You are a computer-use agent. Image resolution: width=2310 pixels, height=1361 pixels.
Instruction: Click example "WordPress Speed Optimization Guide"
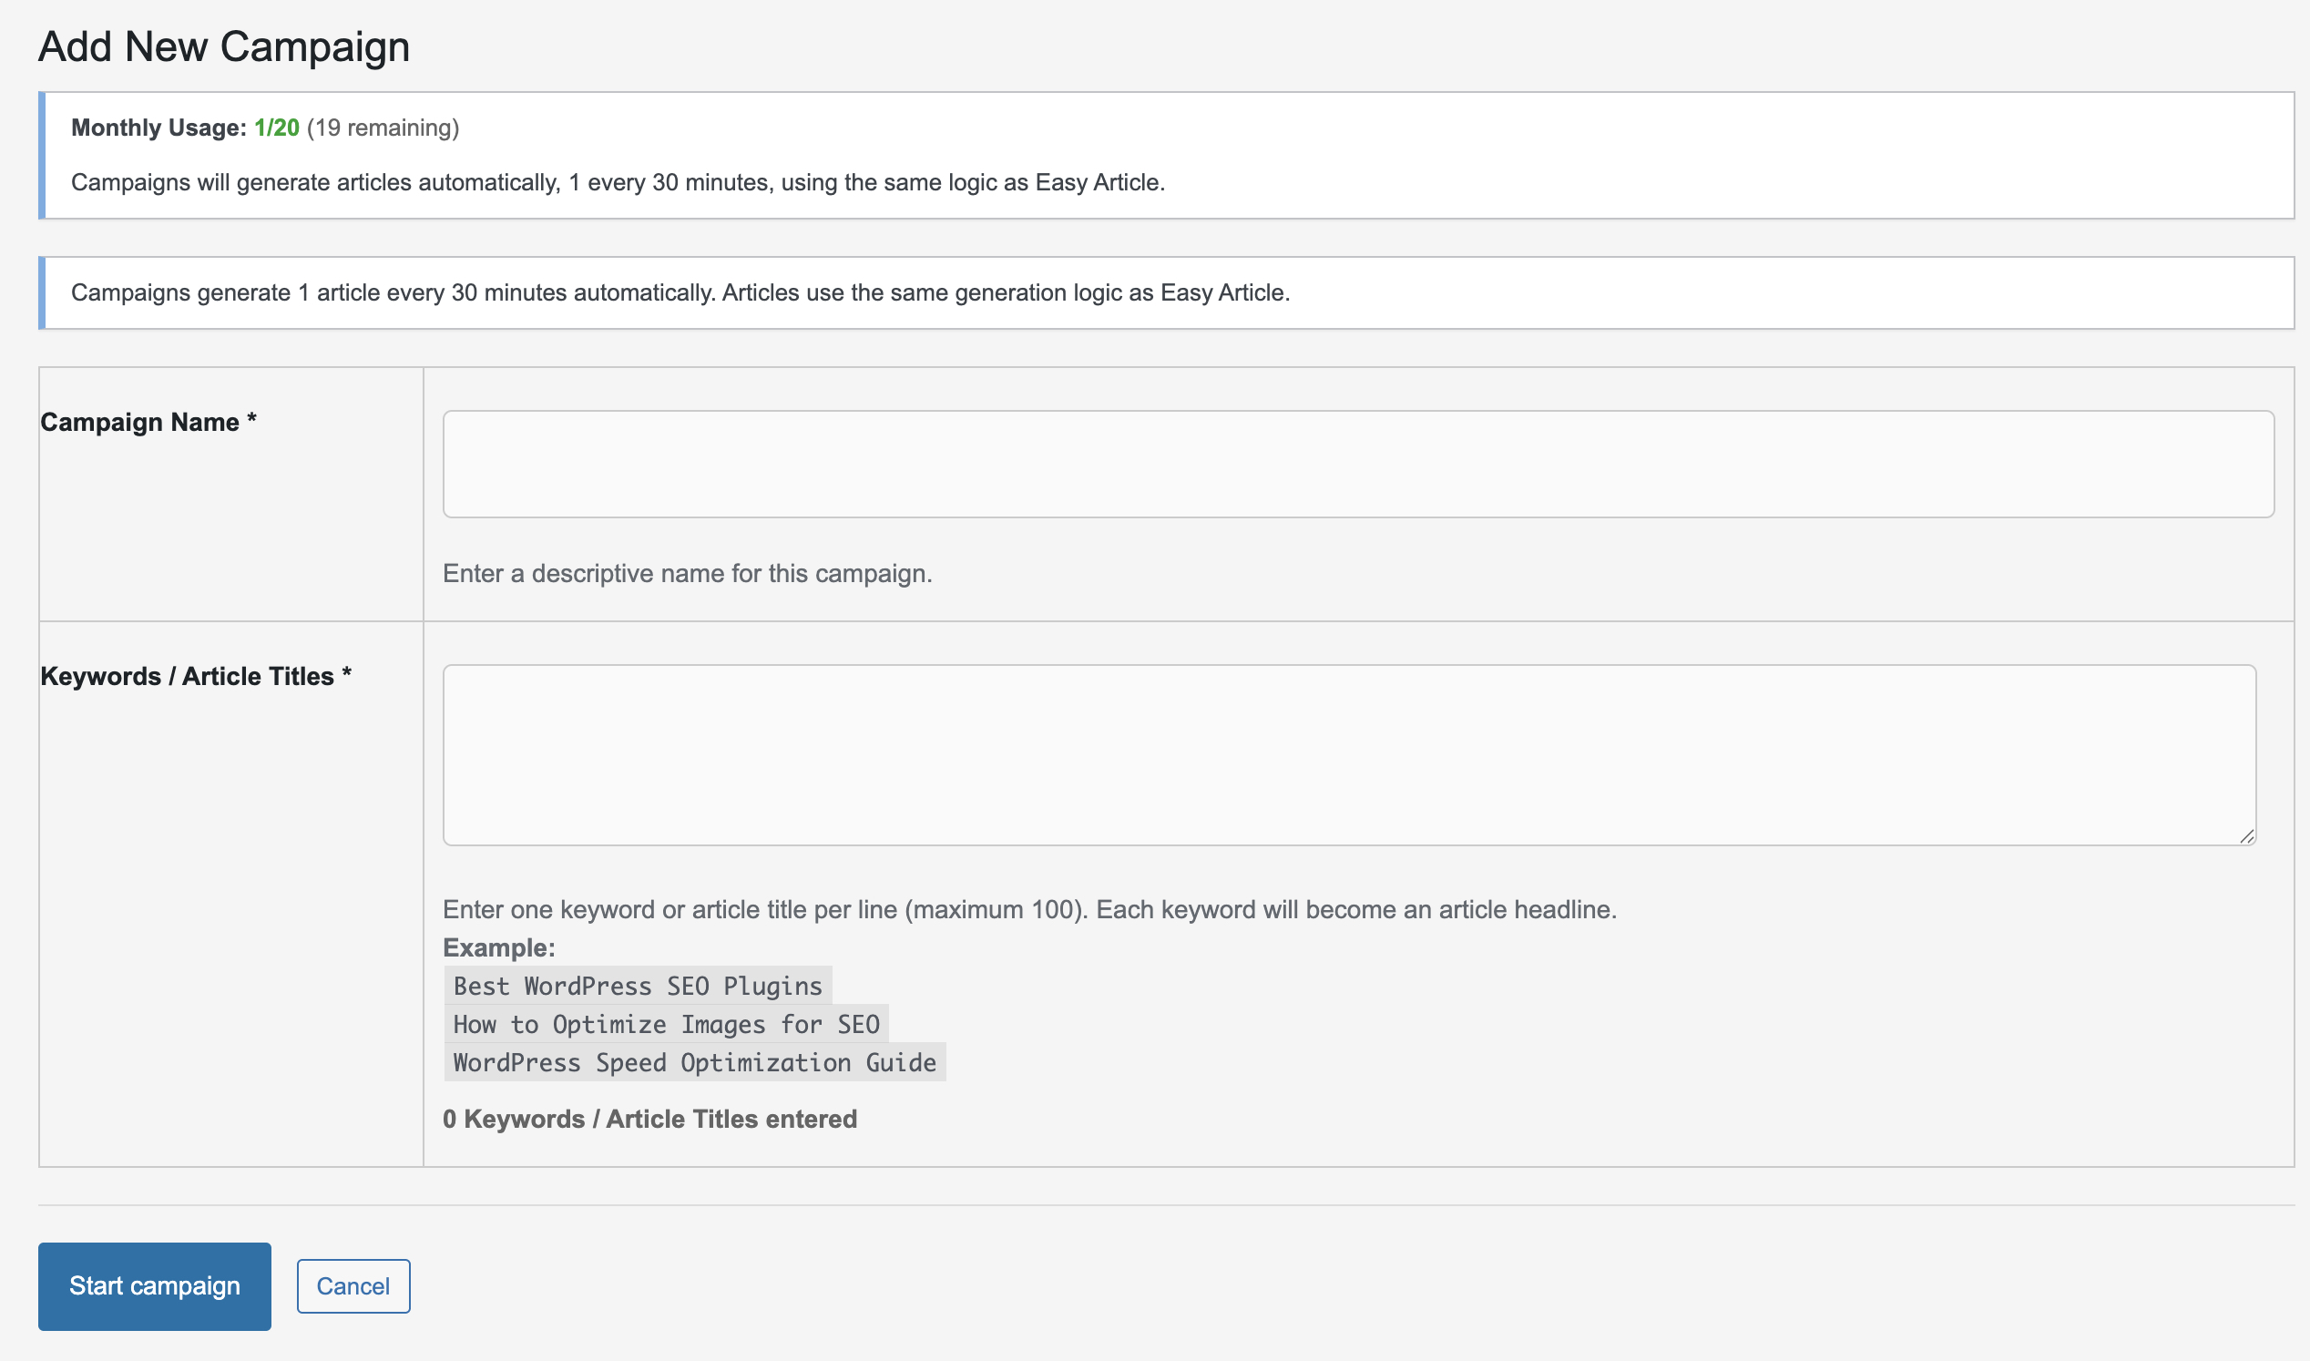(x=694, y=1063)
